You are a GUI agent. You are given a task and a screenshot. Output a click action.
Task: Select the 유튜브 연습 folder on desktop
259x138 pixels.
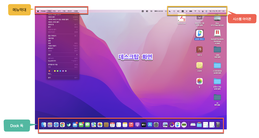tap(217, 84)
